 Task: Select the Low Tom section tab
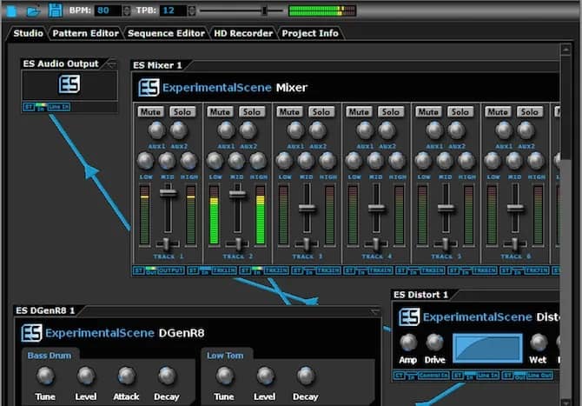point(225,356)
